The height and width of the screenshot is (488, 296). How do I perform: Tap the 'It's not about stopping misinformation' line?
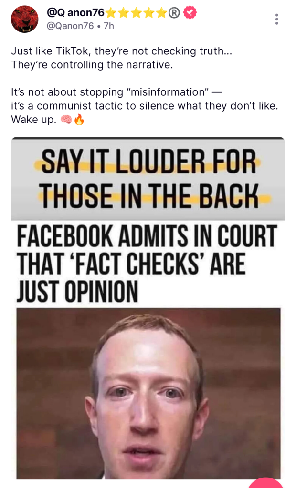(116, 92)
